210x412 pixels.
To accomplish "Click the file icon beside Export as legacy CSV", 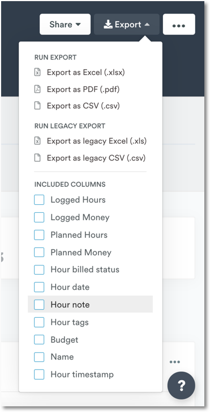I will point(38,158).
